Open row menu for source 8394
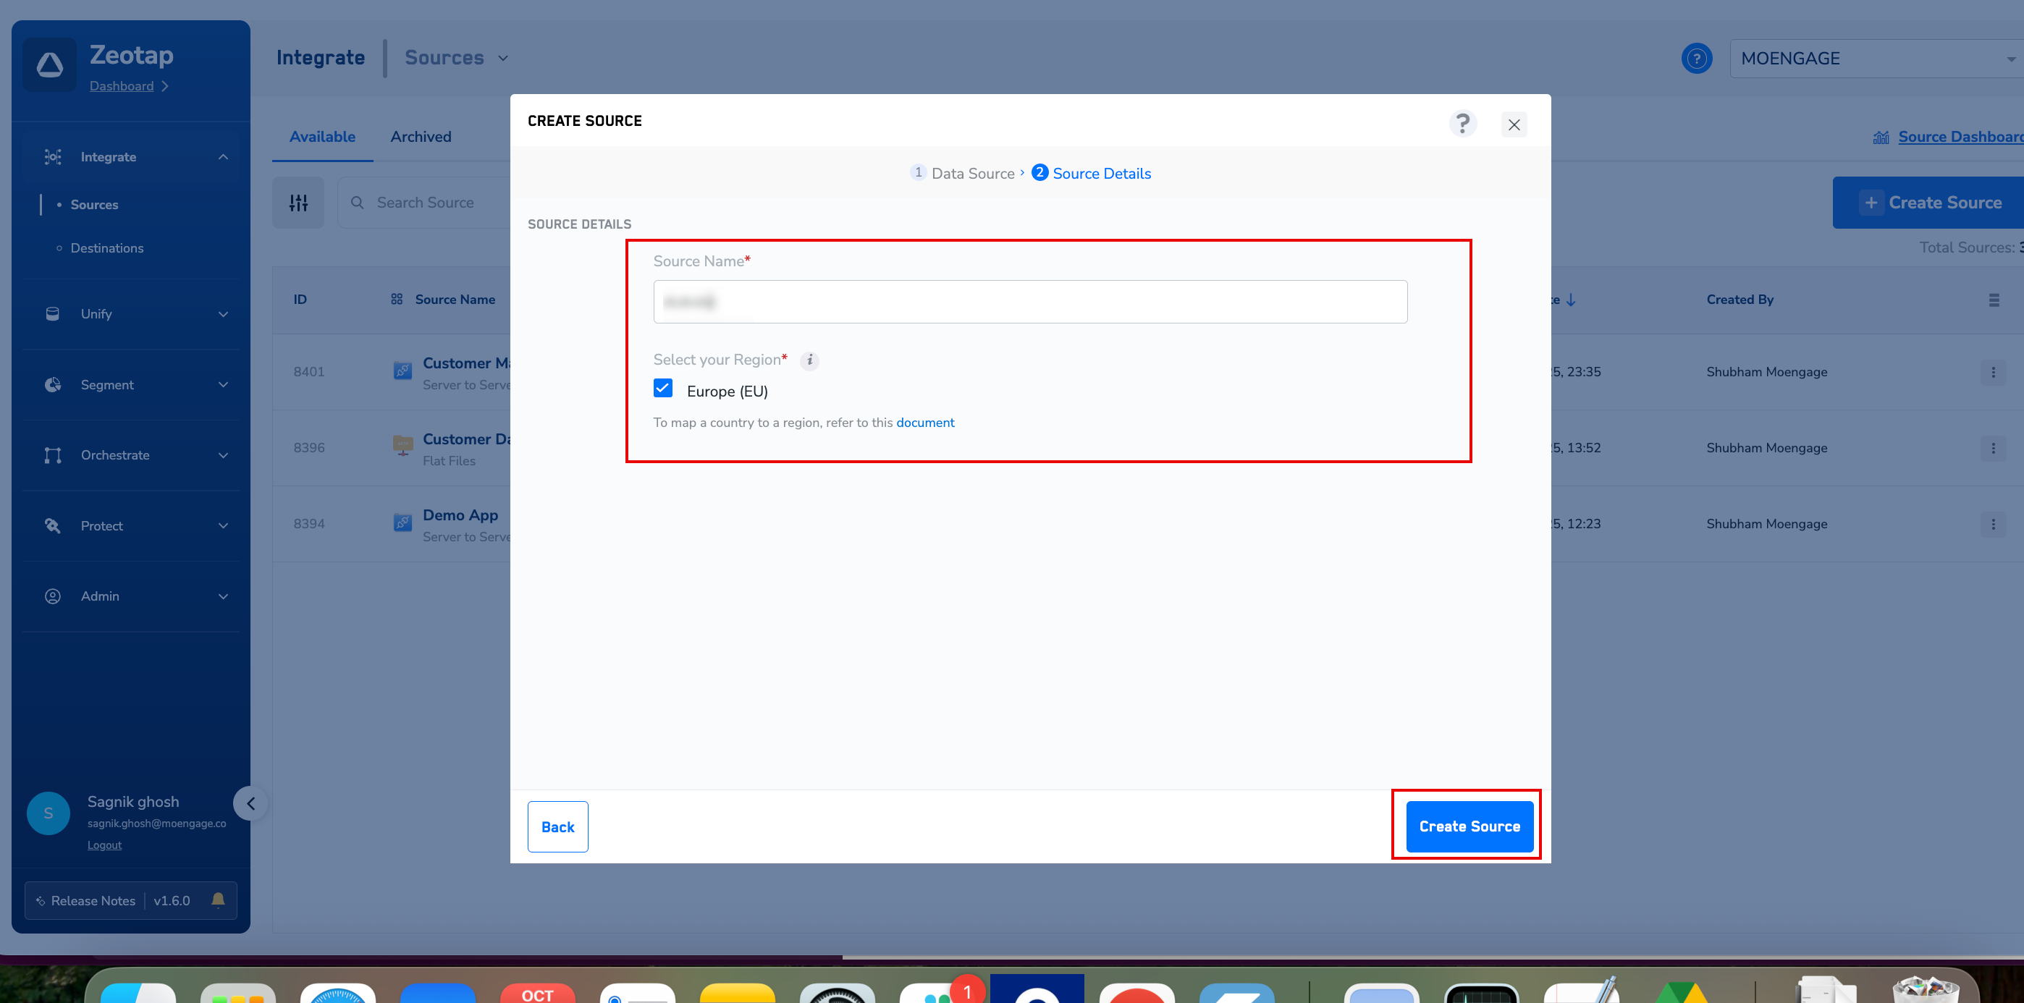This screenshot has width=2024, height=1003. point(1994,524)
